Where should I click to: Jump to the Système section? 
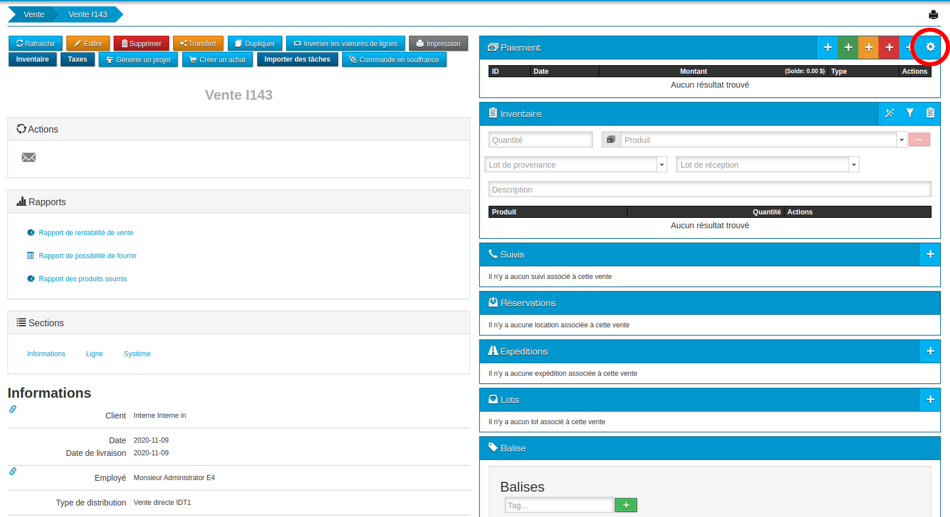pos(137,354)
